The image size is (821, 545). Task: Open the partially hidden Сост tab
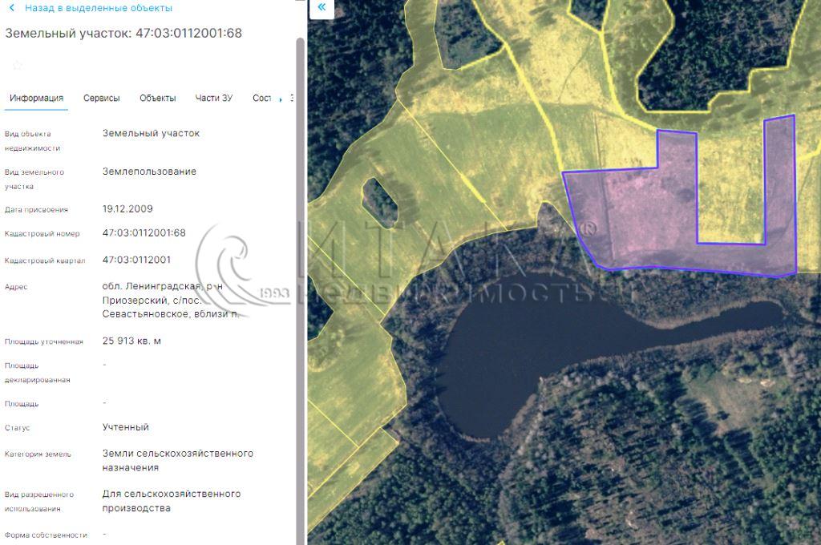click(261, 98)
